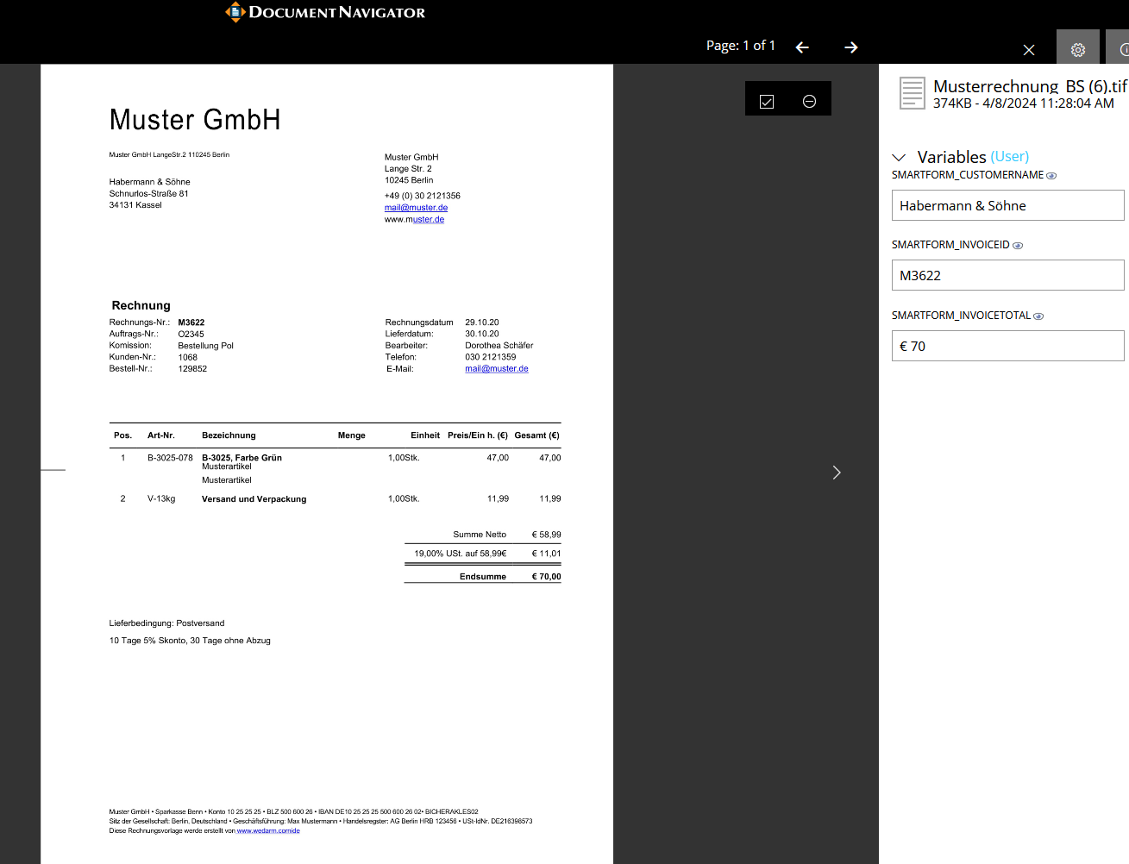Open the info tab
1129x864 pixels.
[1123, 49]
